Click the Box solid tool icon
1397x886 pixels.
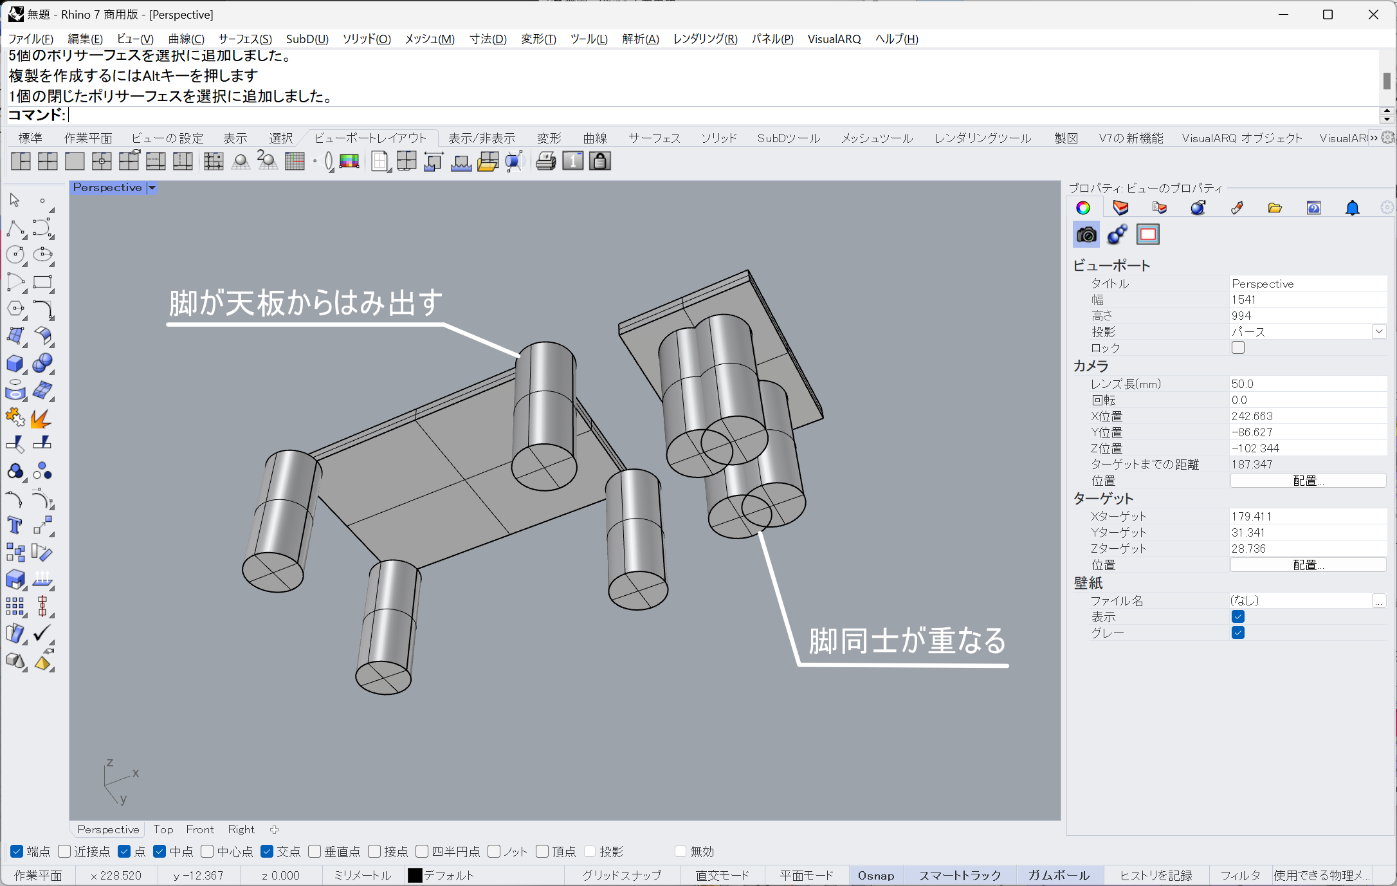[x=15, y=364]
